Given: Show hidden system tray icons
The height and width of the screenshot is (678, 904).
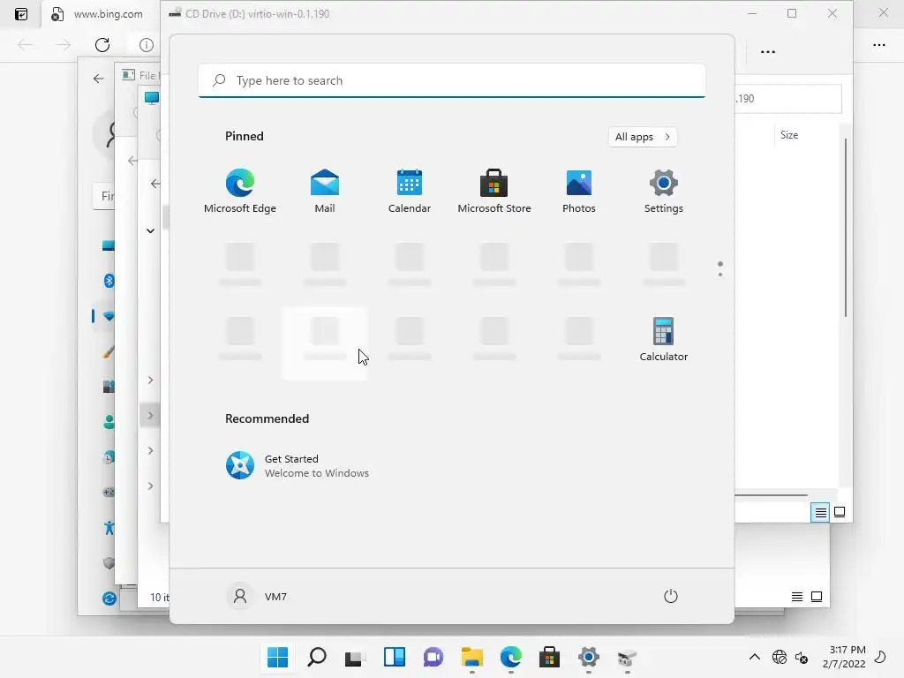Looking at the screenshot, I should pyautogui.click(x=754, y=657).
